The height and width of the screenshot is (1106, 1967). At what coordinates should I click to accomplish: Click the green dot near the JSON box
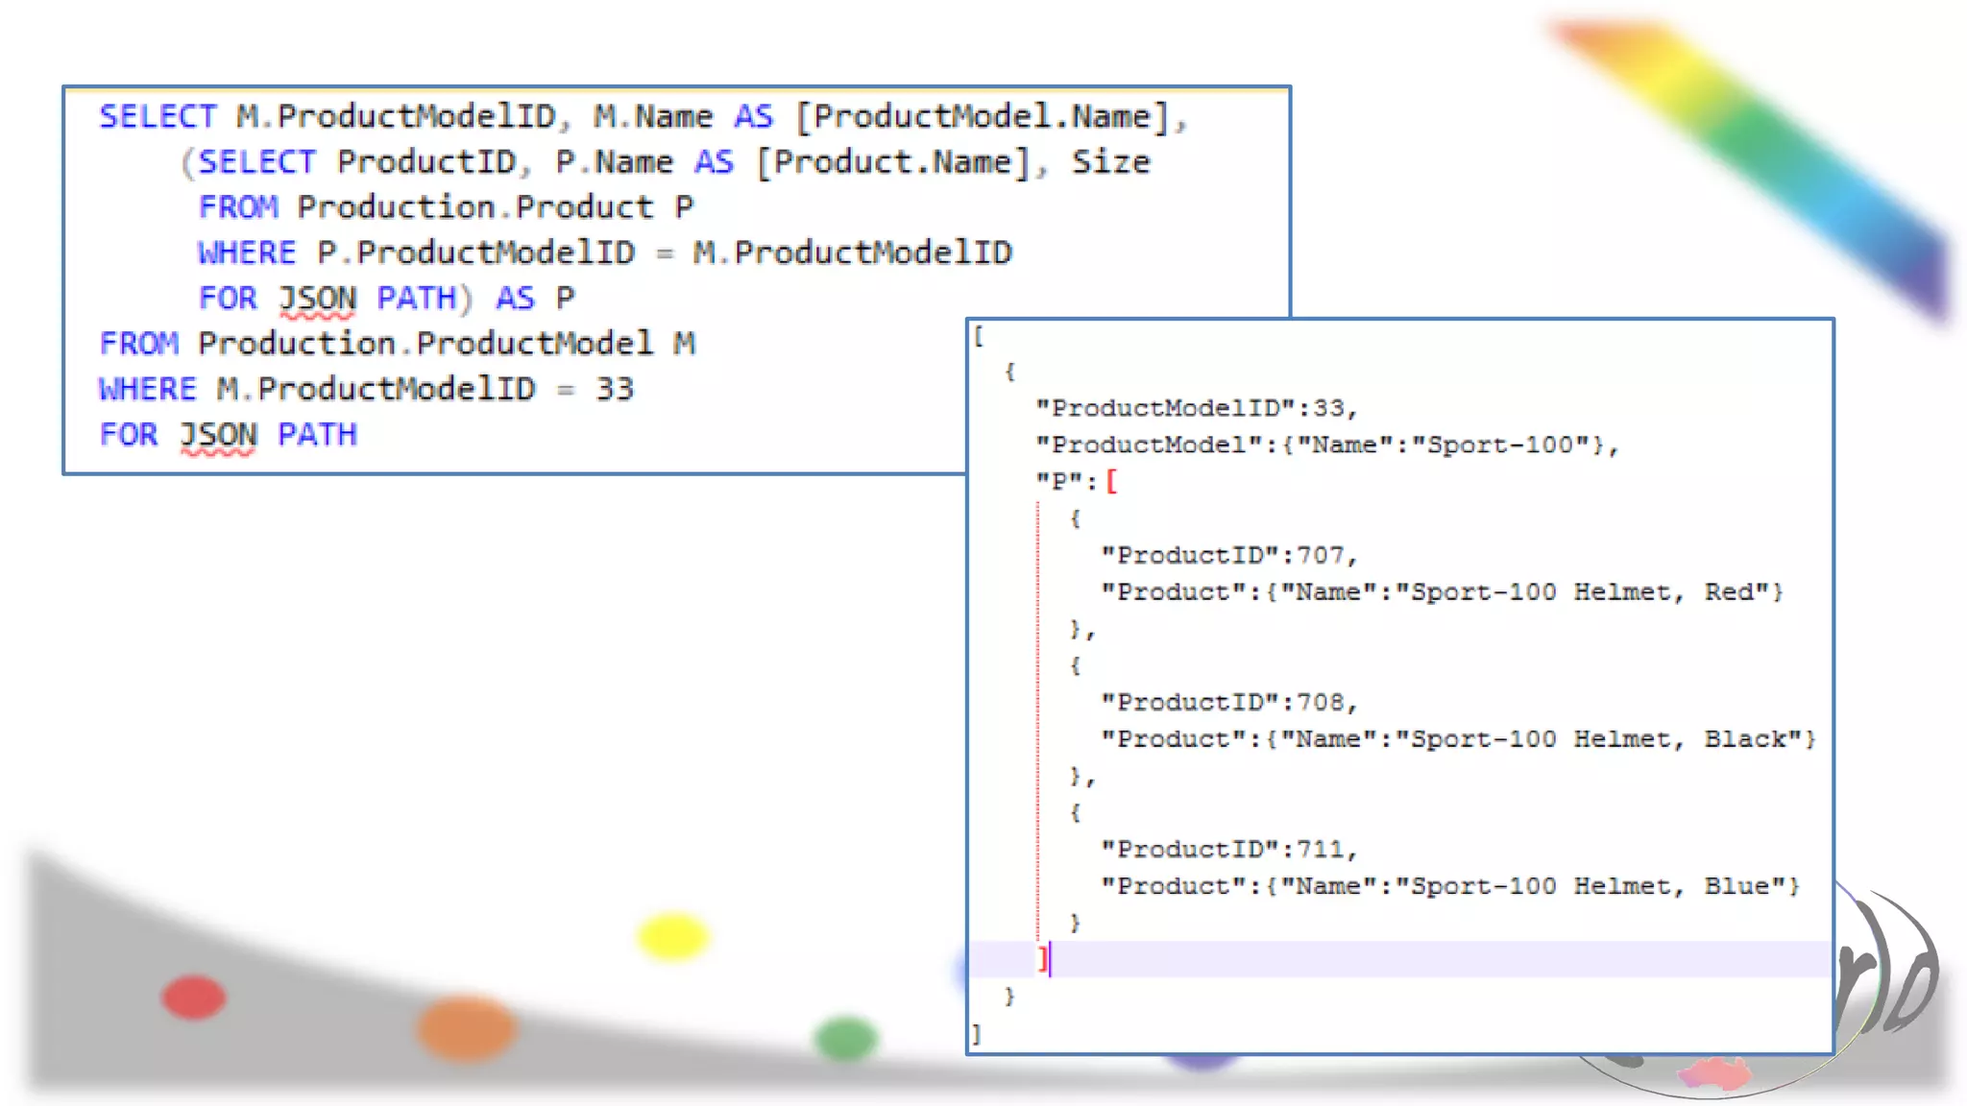(x=845, y=1038)
